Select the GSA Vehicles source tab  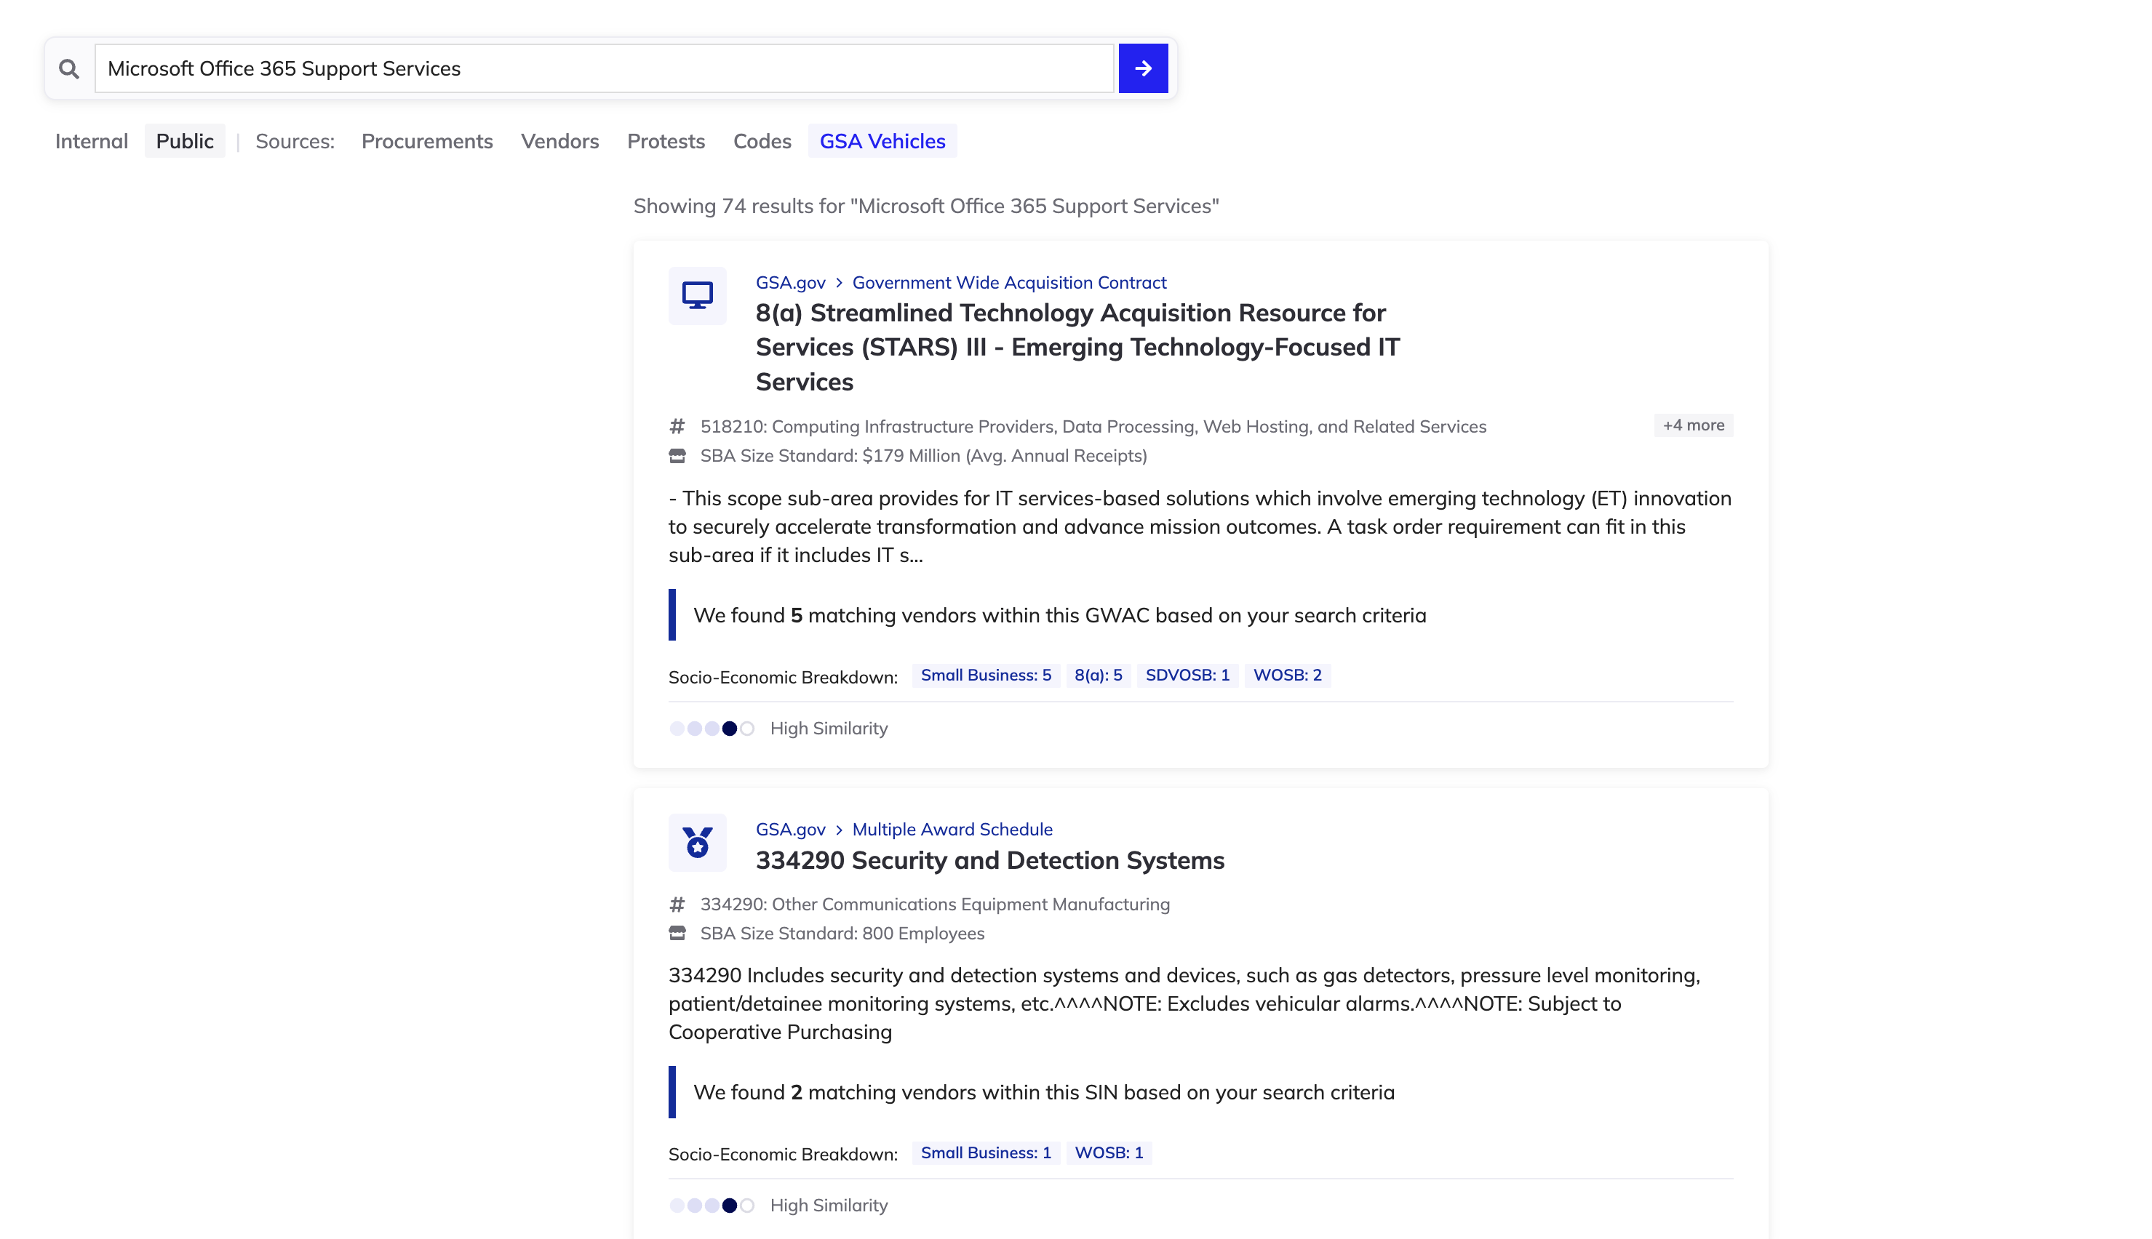coord(882,141)
